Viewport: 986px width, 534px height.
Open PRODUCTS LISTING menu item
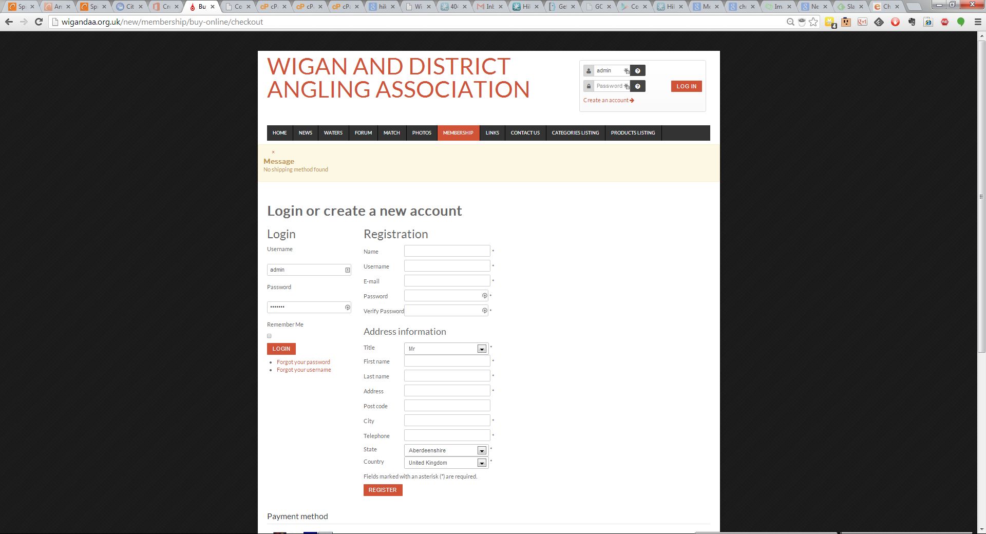click(x=633, y=133)
